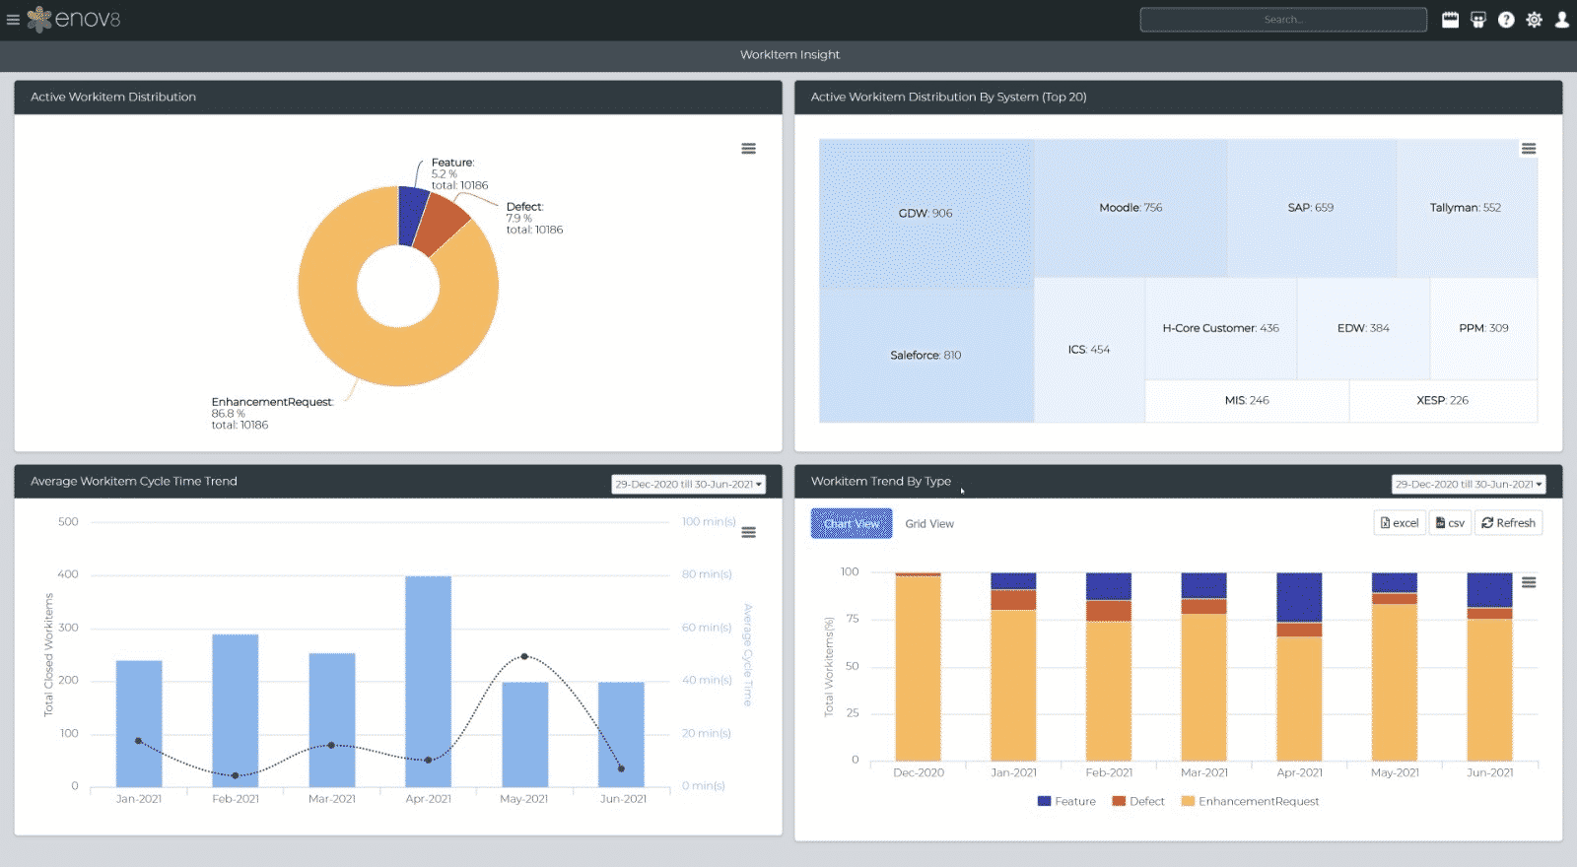The image size is (1577, 867).
Task: Switch to Grid View tab
Action: [x=929, y=524]
